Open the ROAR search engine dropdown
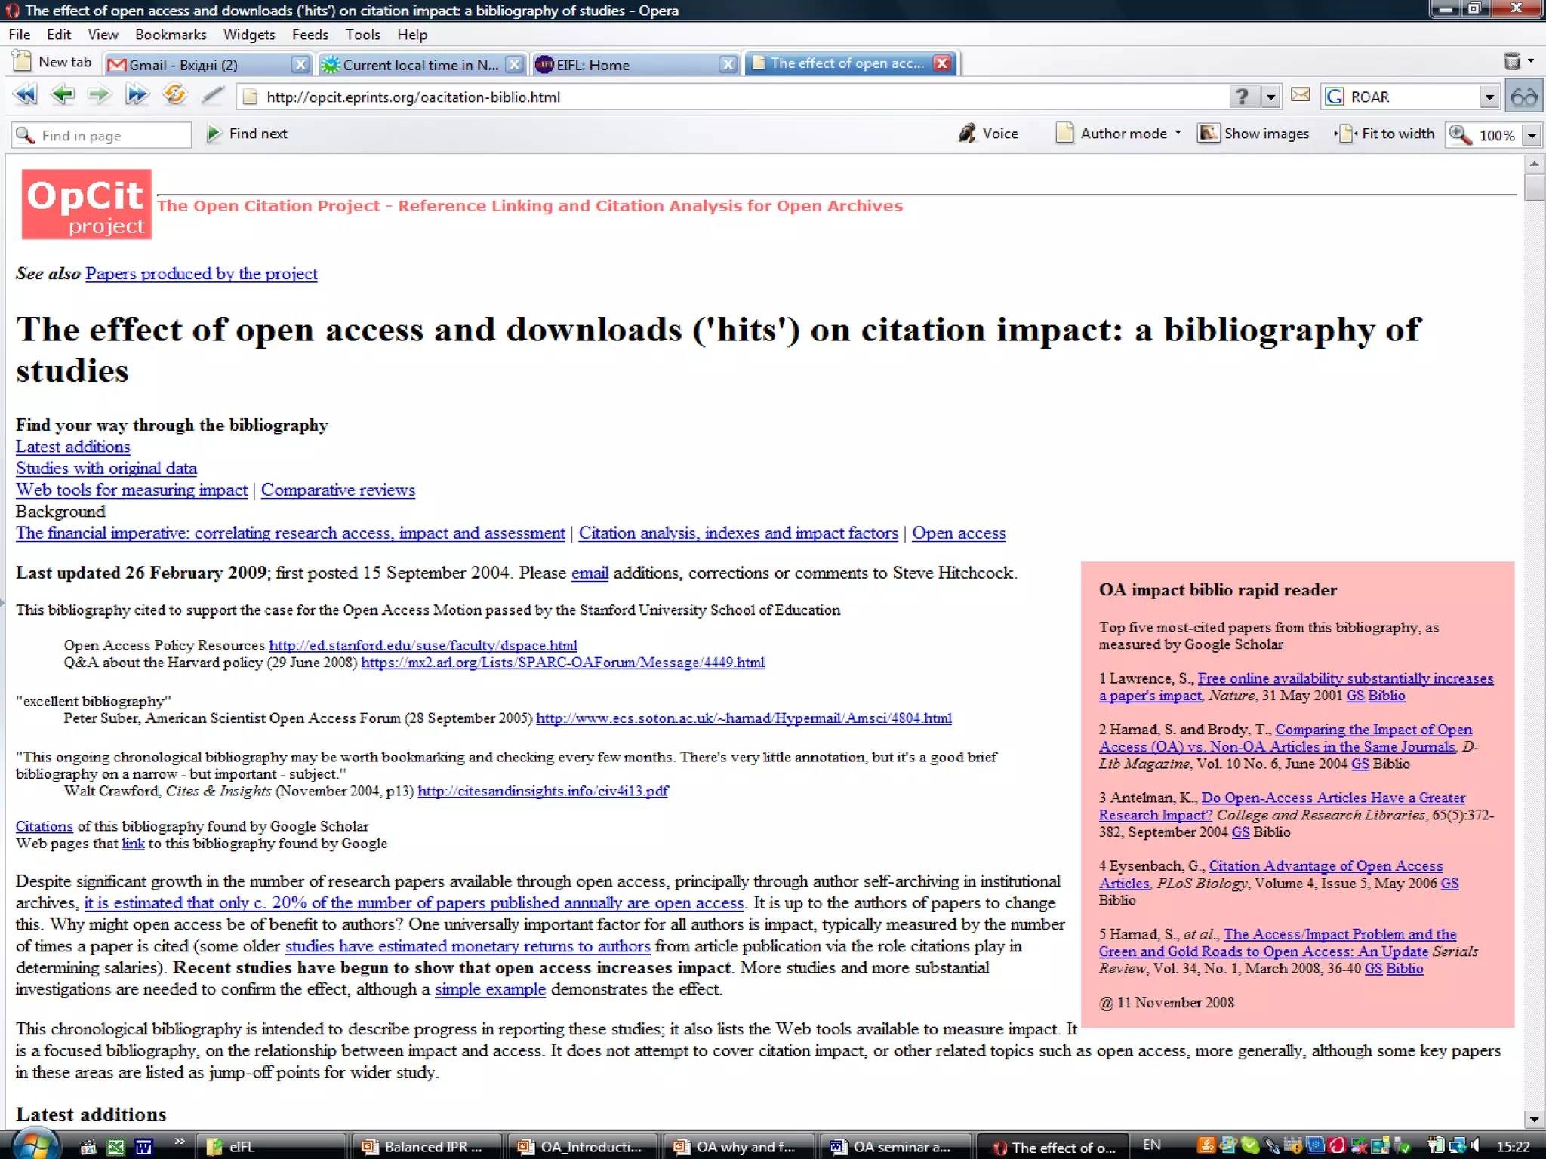The height and width of the screenshot is (1159, 1546). (x=1489, y=97)
